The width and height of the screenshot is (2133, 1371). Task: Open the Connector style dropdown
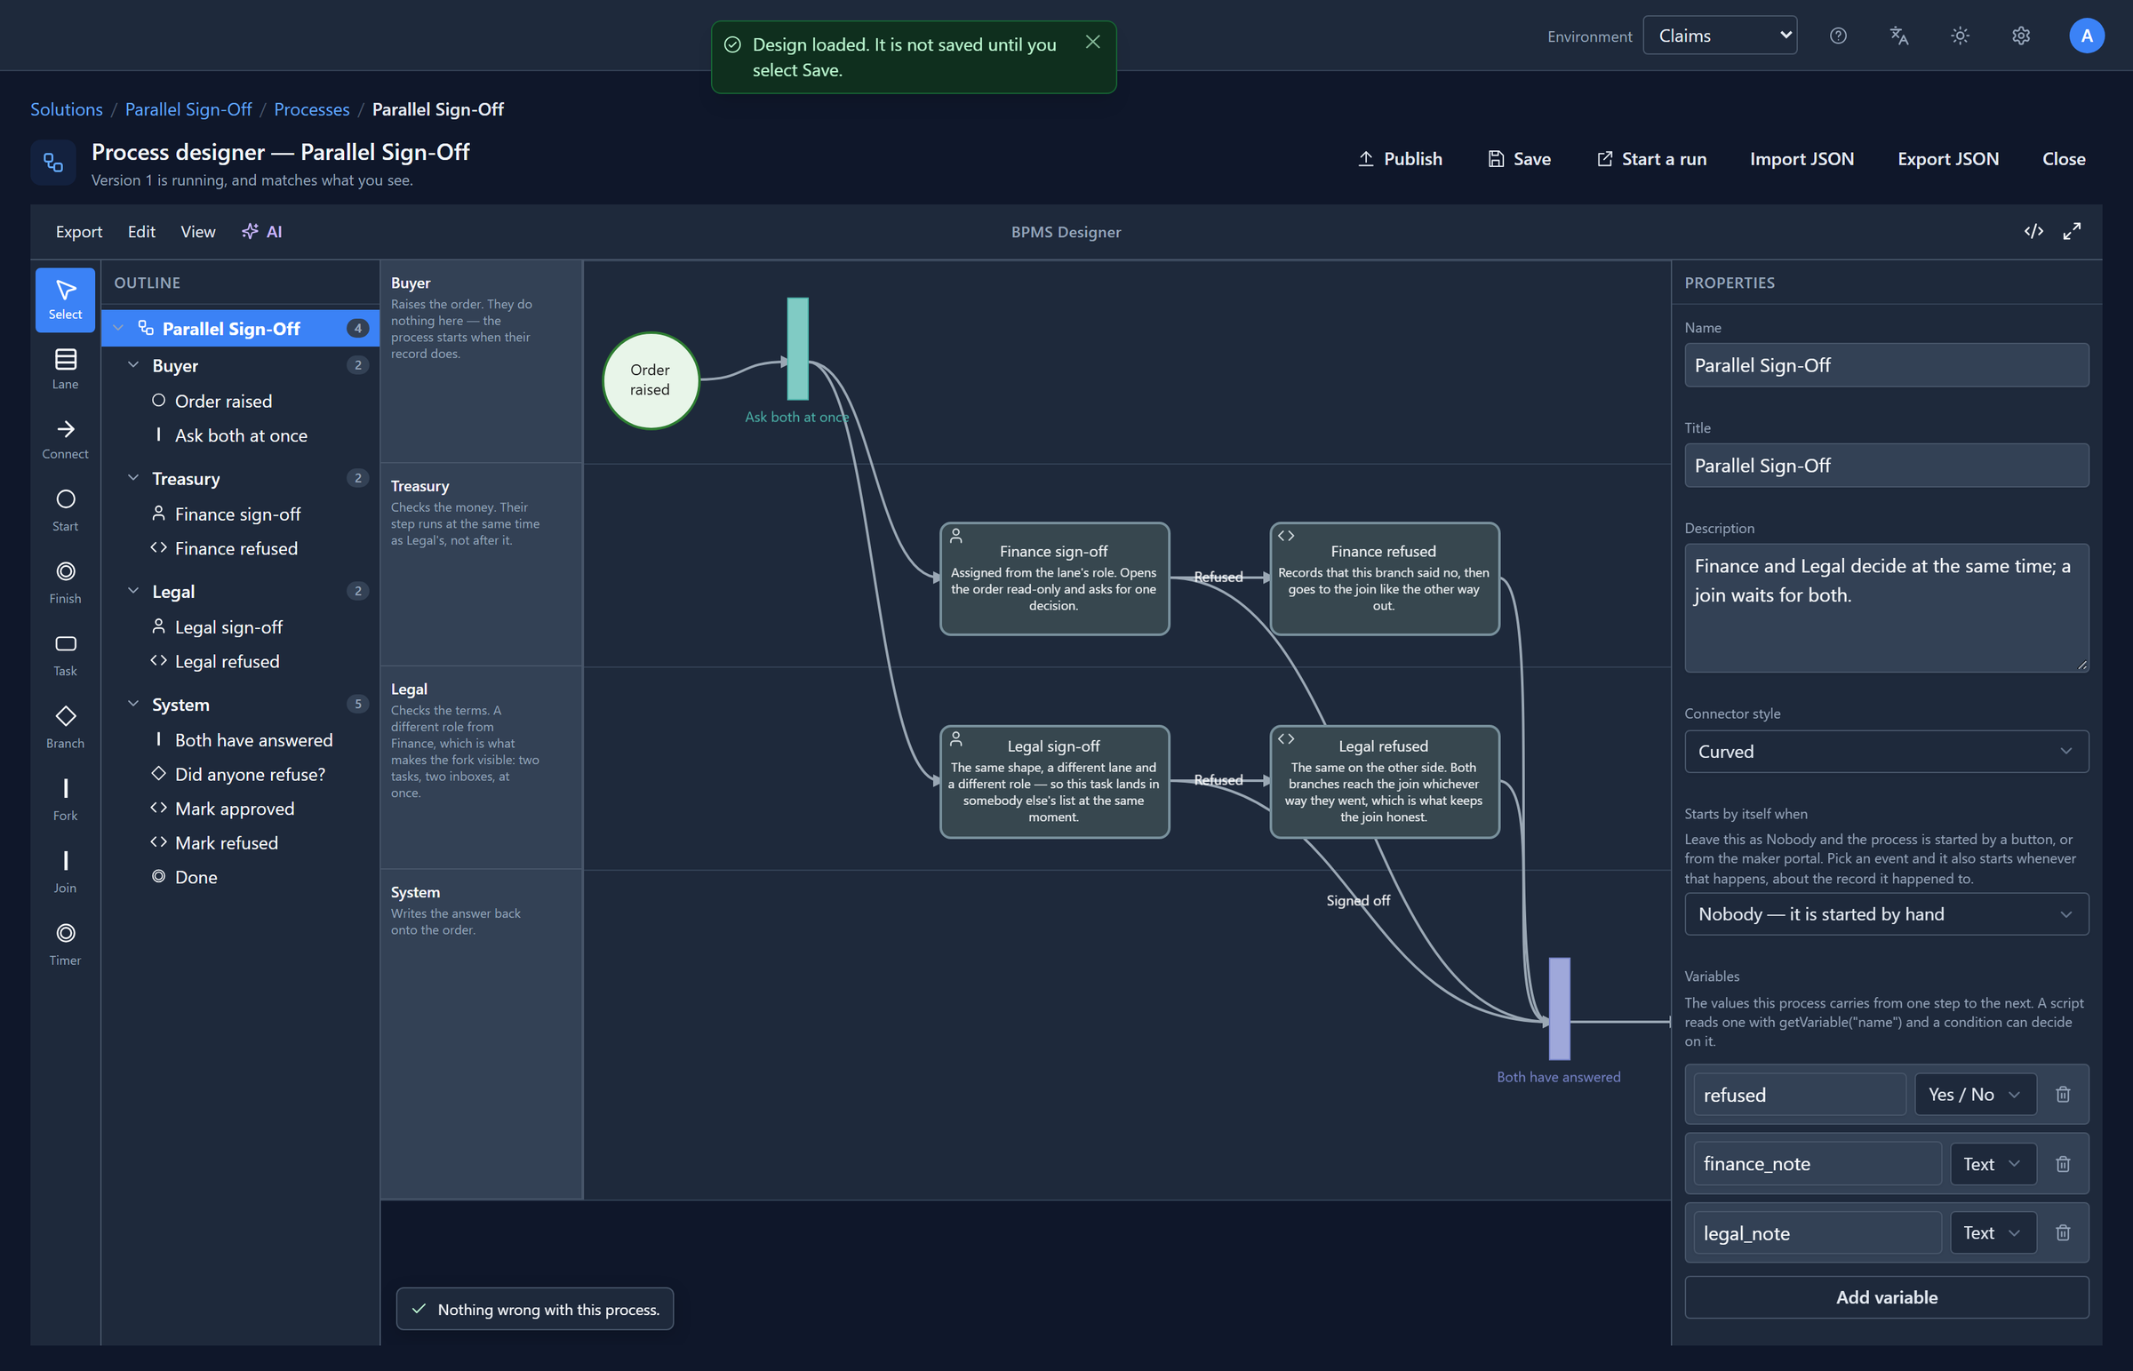point(1886,752)
